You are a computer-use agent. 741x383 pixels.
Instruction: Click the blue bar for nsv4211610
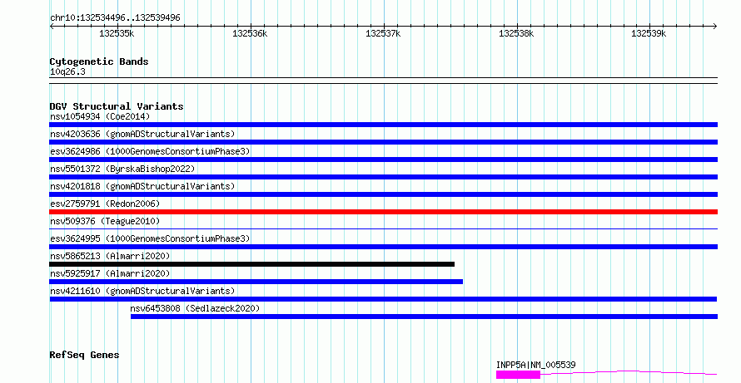coord(383,299)
